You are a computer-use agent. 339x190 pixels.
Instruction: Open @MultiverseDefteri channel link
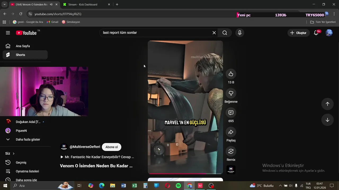[x=85, y=147]
